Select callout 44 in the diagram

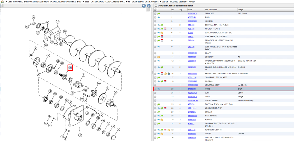pos(57,22)
